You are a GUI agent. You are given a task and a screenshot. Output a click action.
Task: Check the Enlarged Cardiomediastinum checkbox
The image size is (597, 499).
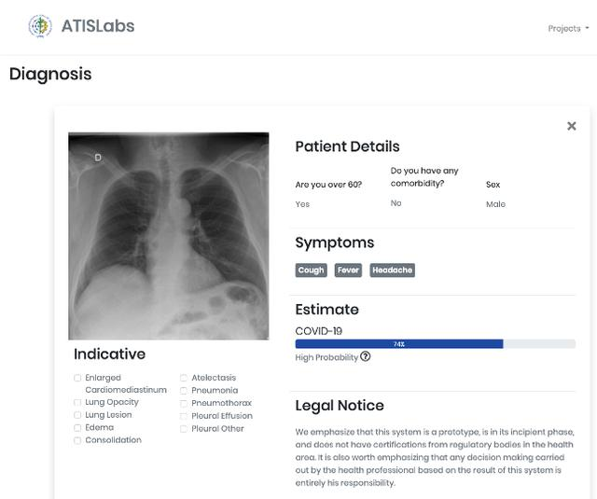point(77,378)
